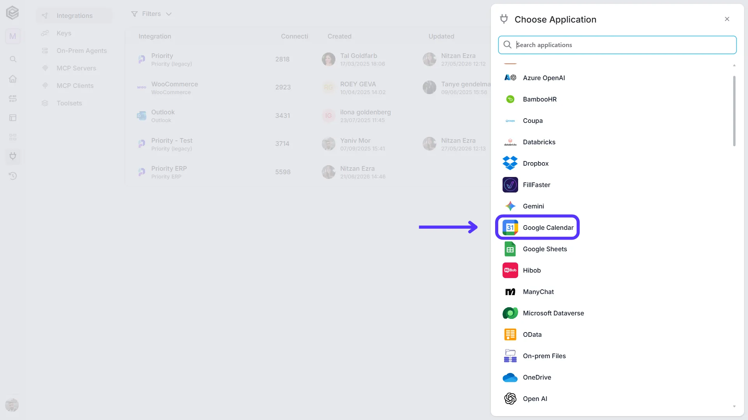Viewport: 748px width, 420px height.
Task: Choose the Google Sheets icon
Action: (x=510, y=249)
